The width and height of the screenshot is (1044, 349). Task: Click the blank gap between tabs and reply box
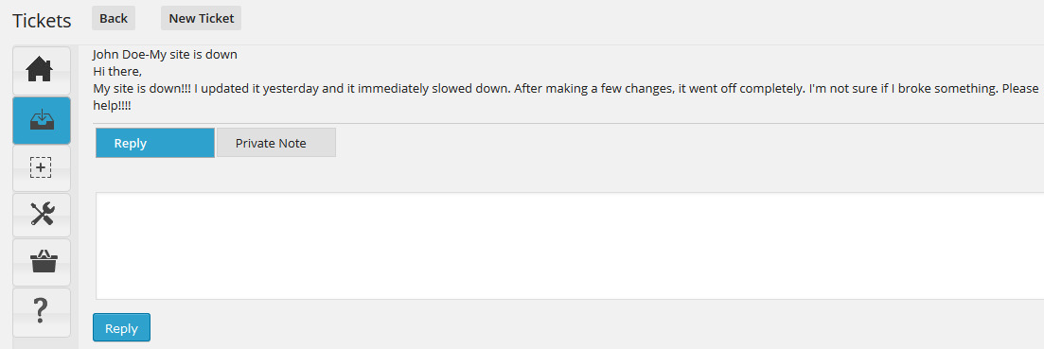click(x=568, y=175)
